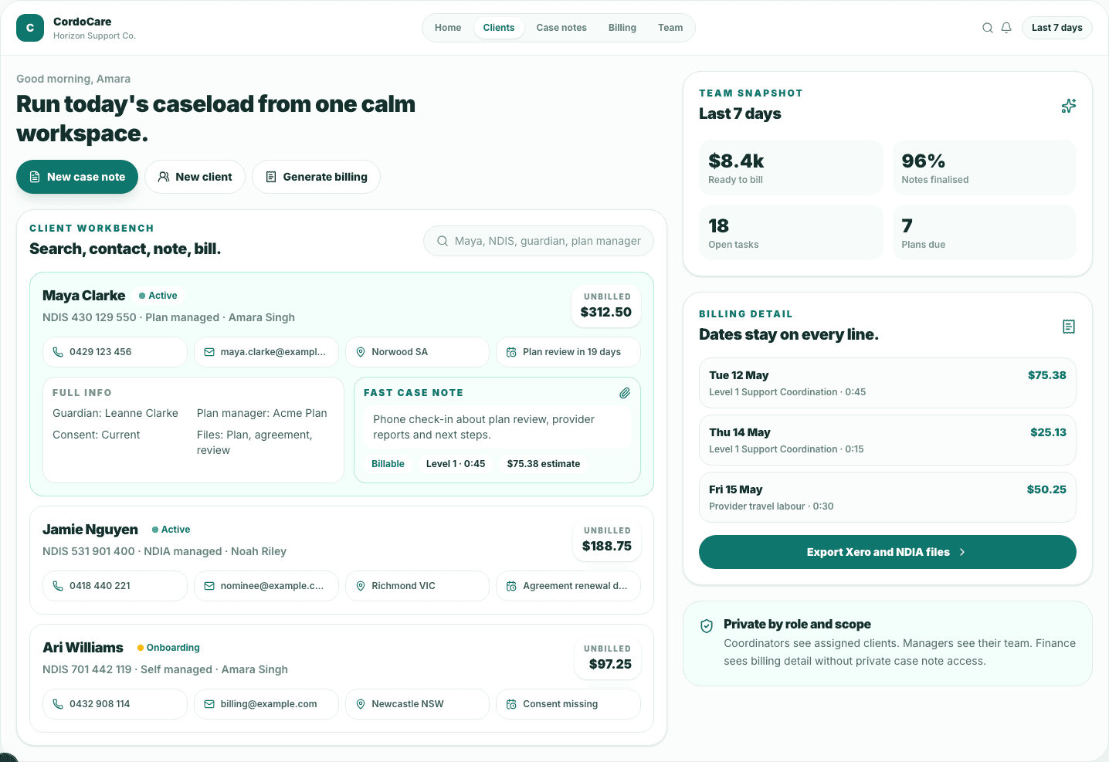The width and height of the screenshot is (1109, 762).
Task: Switch to Case notes tab
Action: click(x=561, y=28)
